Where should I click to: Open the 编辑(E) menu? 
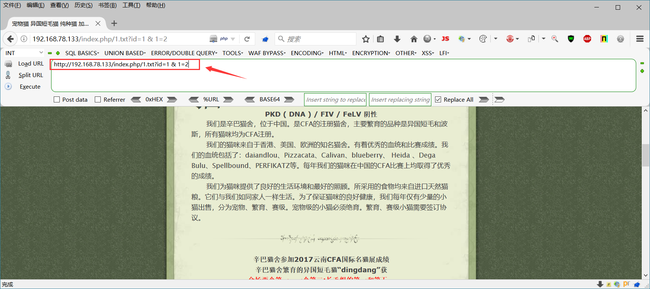click(x=35, y=5)
